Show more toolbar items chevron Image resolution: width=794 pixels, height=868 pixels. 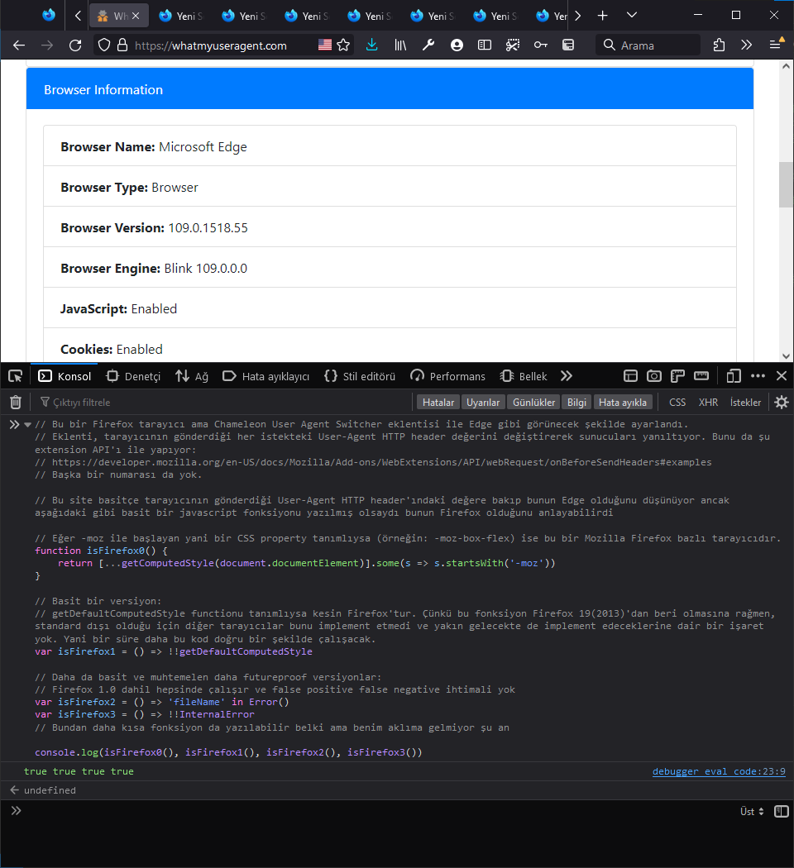(x=746, y=45)
